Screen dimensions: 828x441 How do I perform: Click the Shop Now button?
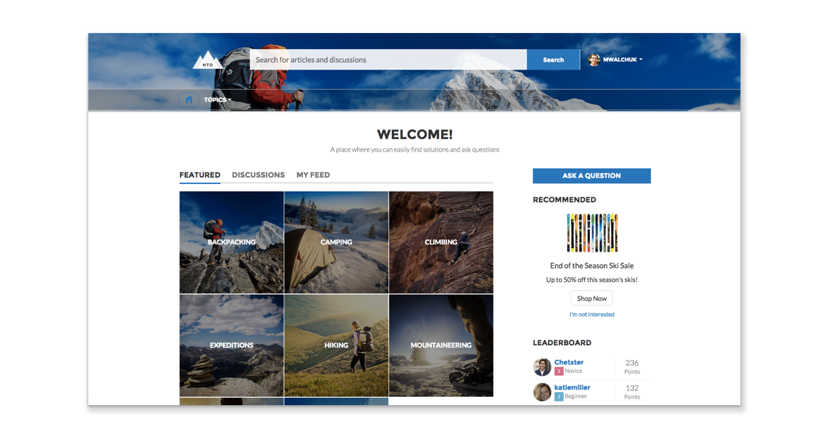point(592,298)
